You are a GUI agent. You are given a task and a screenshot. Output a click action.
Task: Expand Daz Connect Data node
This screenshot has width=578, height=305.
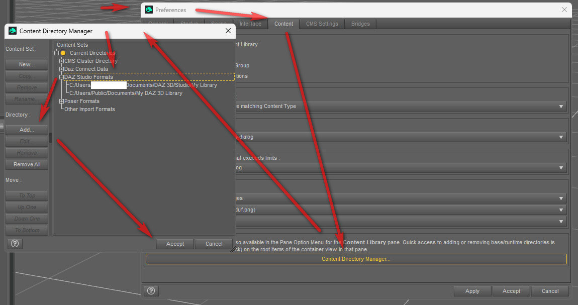pos(61,69)
